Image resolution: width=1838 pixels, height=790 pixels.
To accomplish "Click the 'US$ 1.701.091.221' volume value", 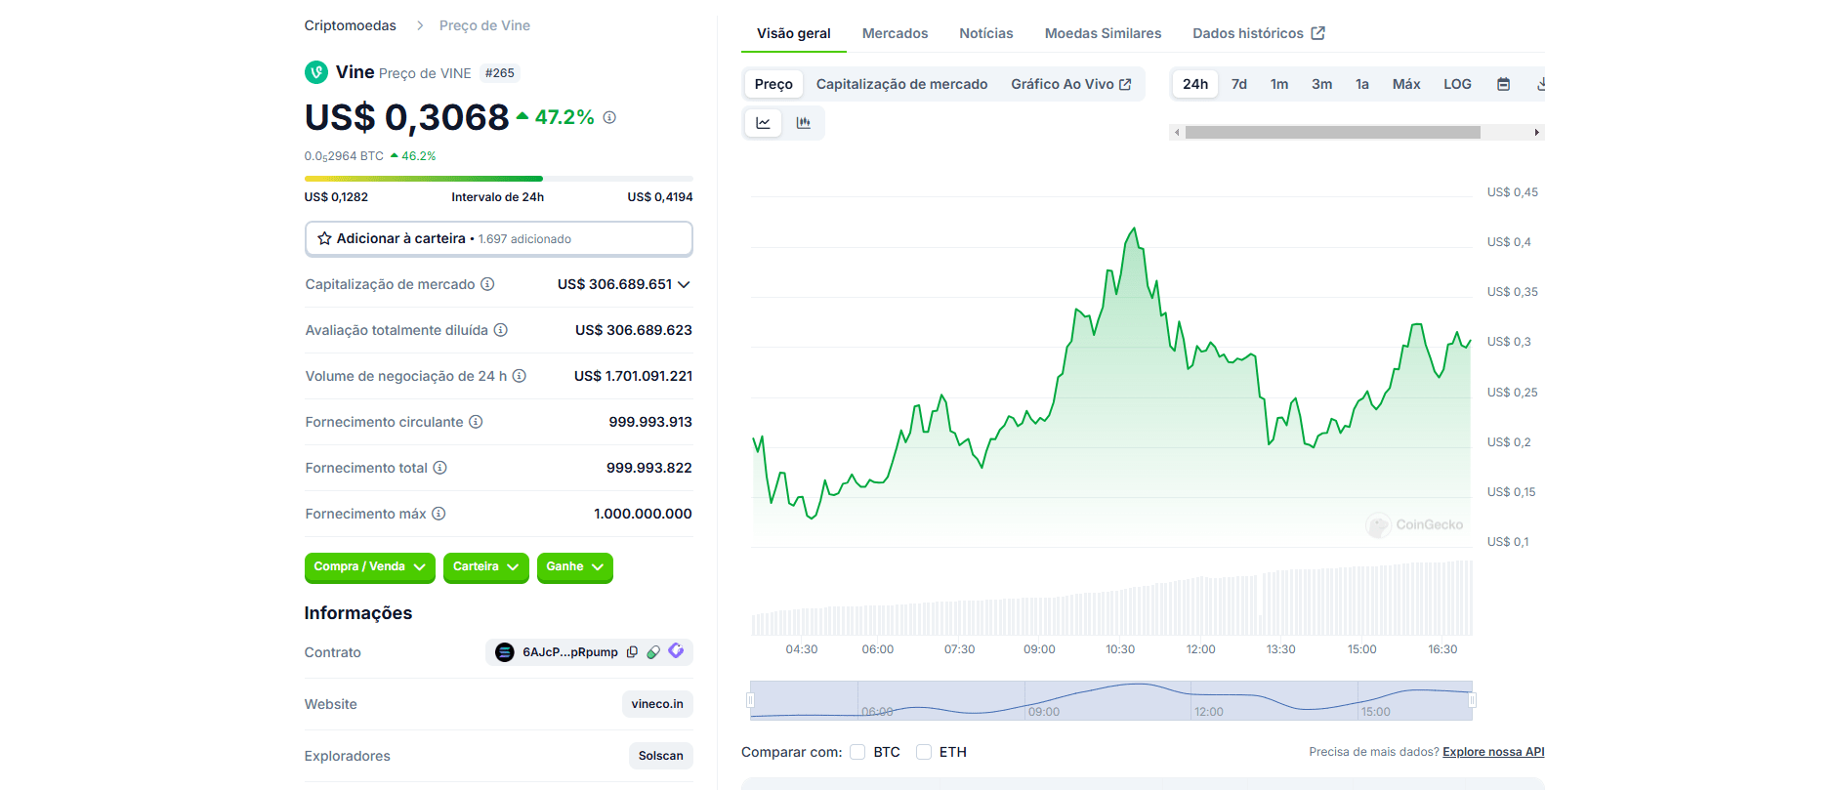I will pos(633,376).
